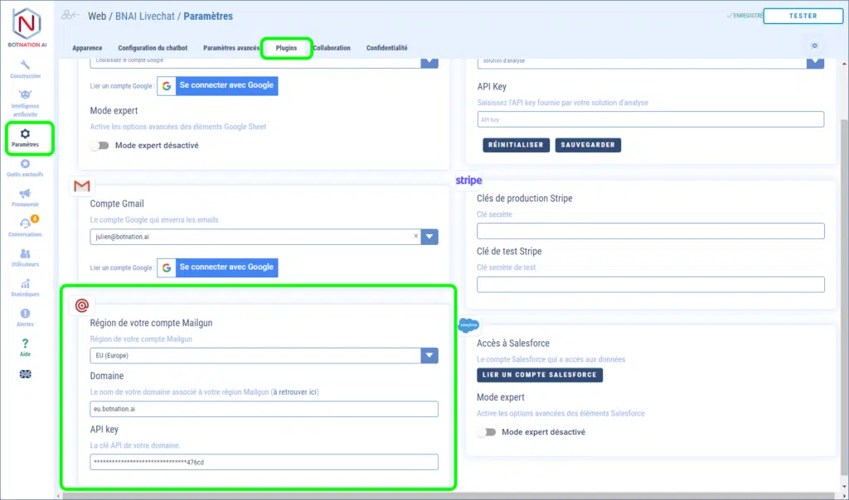Open the Promouvoir megaphone icon
Screen dimensions: 849x500
[25, 197]
